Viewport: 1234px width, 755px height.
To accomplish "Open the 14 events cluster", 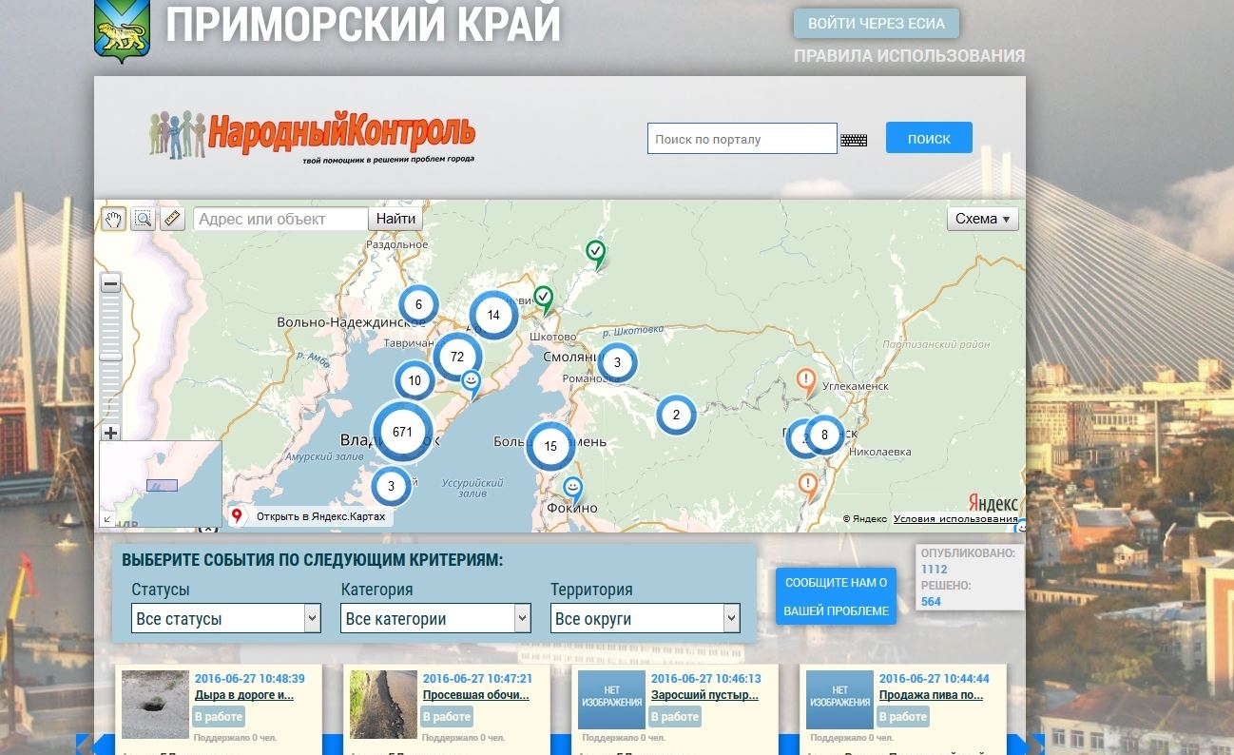I will (493, 316).
